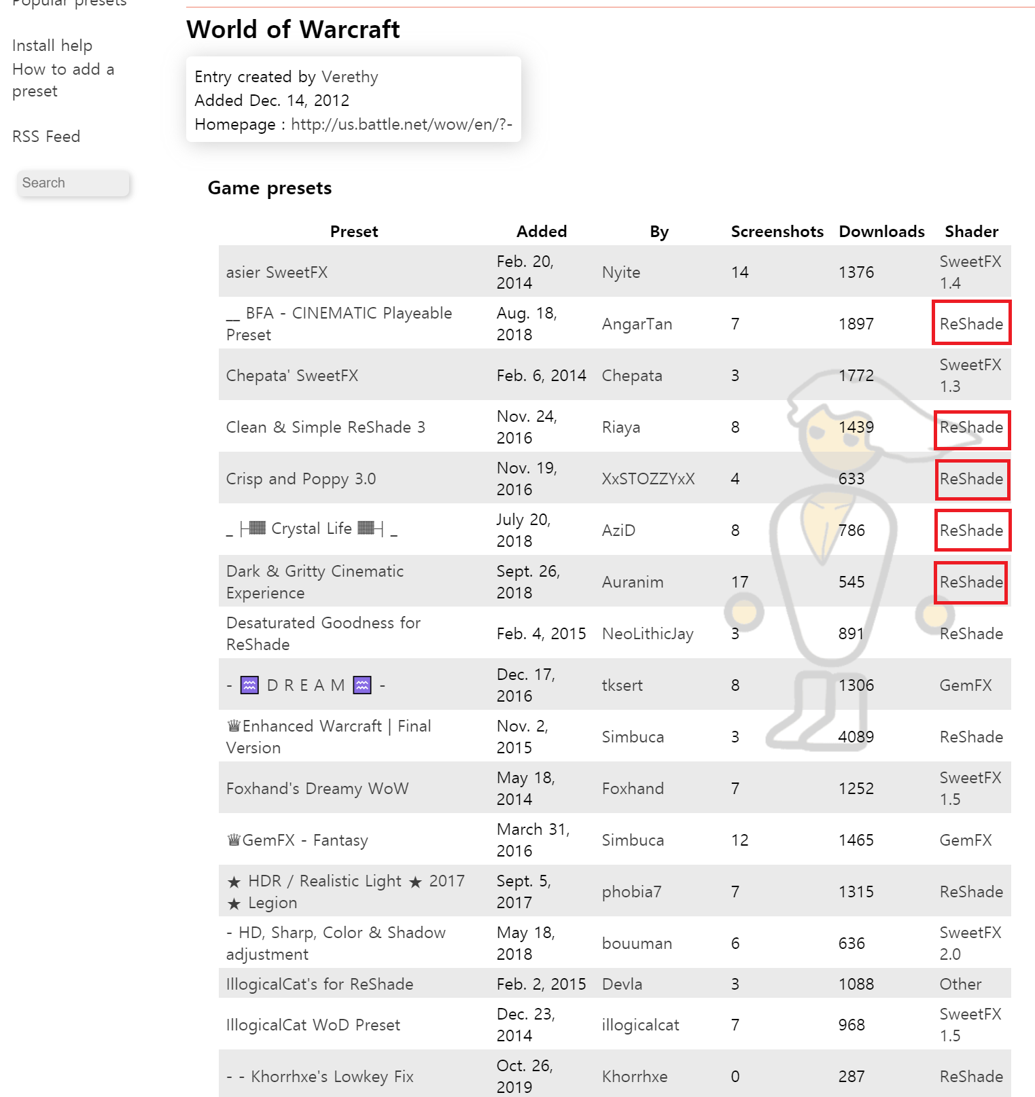Open the Crystal Life preset
Viewport: 1035px width, 1097px height.
click(312, 528)
